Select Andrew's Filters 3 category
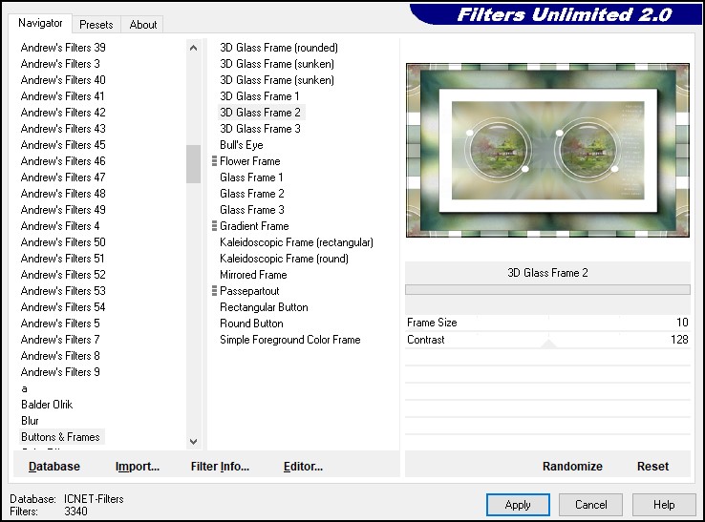Viewport: 705px width, 522px height. point(60,64)
